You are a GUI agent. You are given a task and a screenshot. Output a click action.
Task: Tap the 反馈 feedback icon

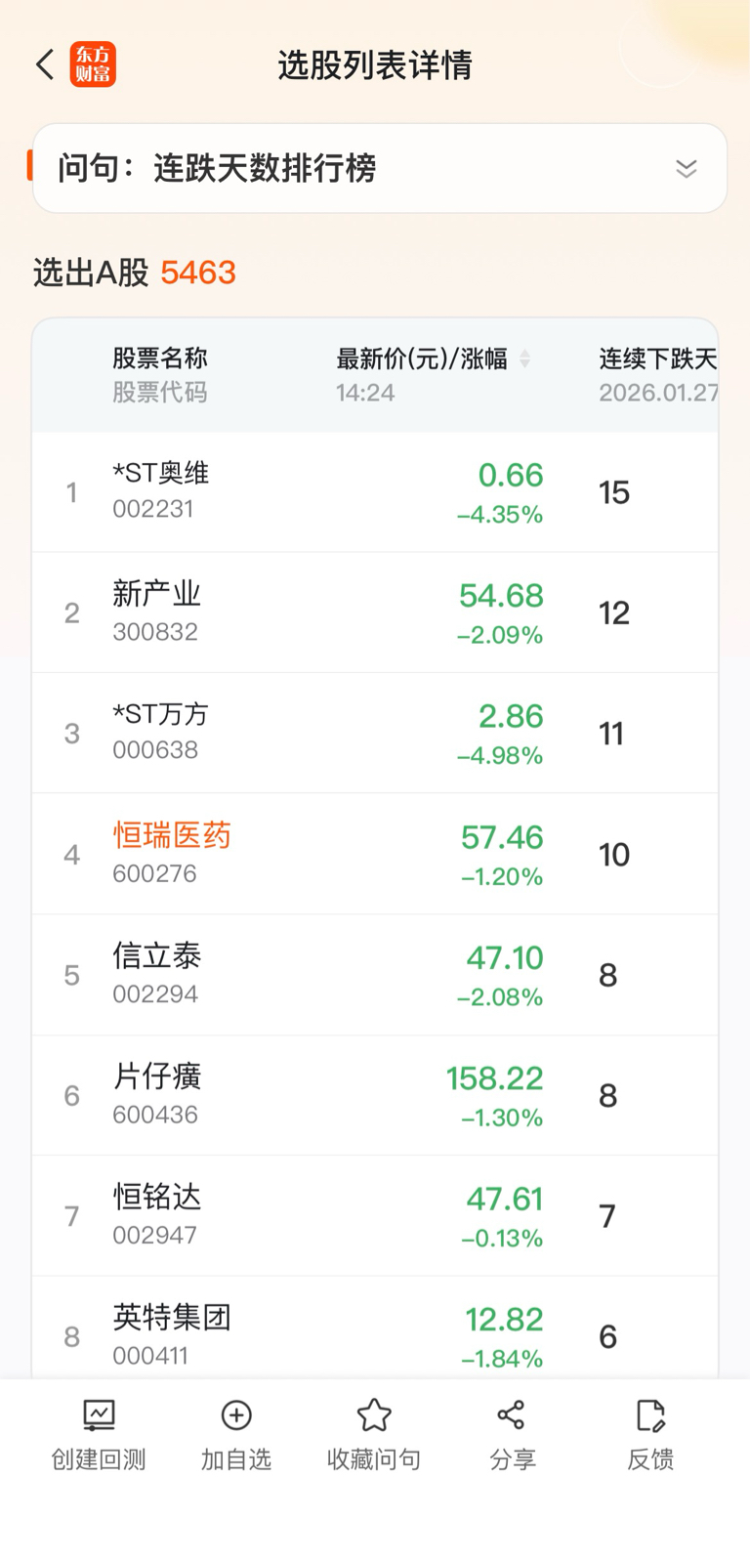650,1414
